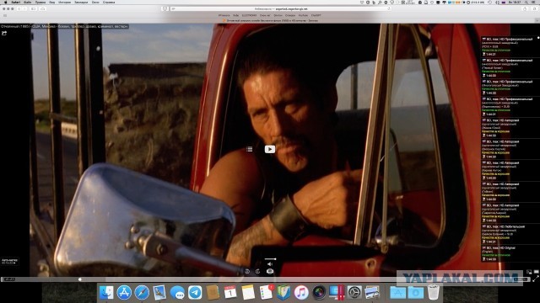Open App Store from Dock
The width and height of the screenshot is (540, 303).
(124, 293)
